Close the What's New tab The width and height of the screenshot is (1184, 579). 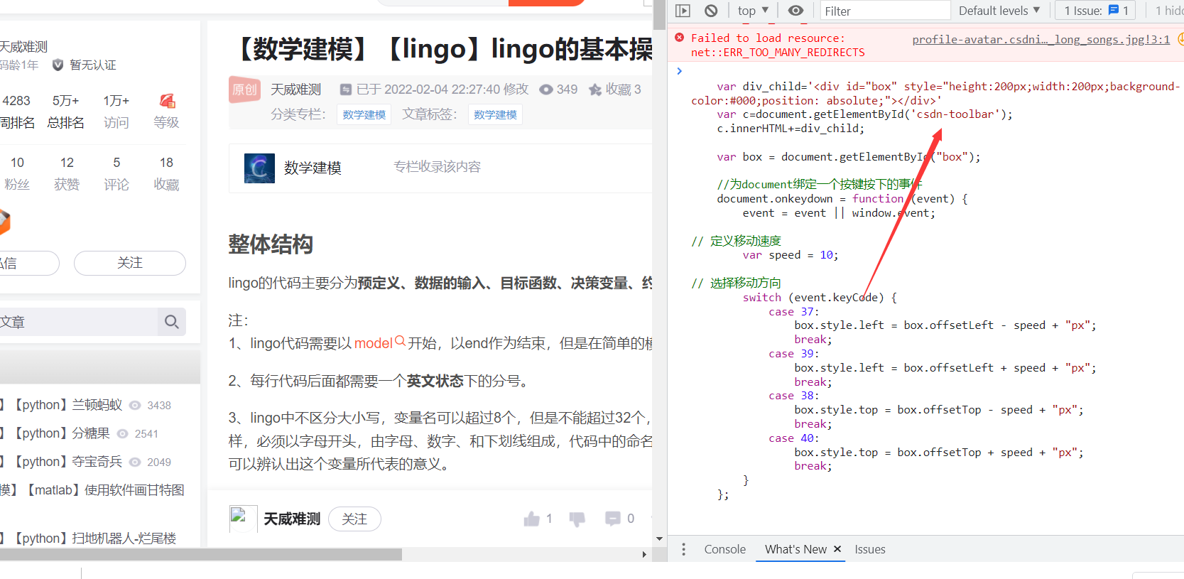tap(837, 549)
